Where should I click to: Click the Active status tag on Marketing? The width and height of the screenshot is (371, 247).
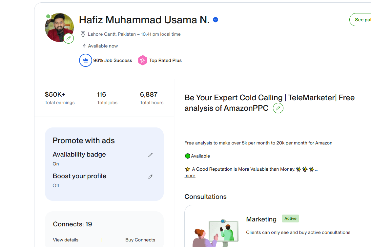coord(290,218)
